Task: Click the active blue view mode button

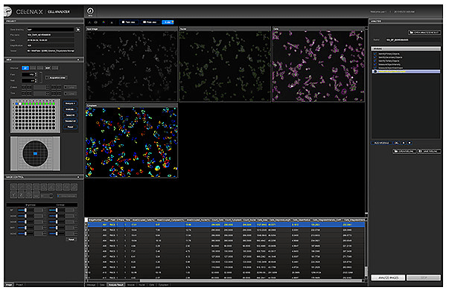Action: point(168,22)
